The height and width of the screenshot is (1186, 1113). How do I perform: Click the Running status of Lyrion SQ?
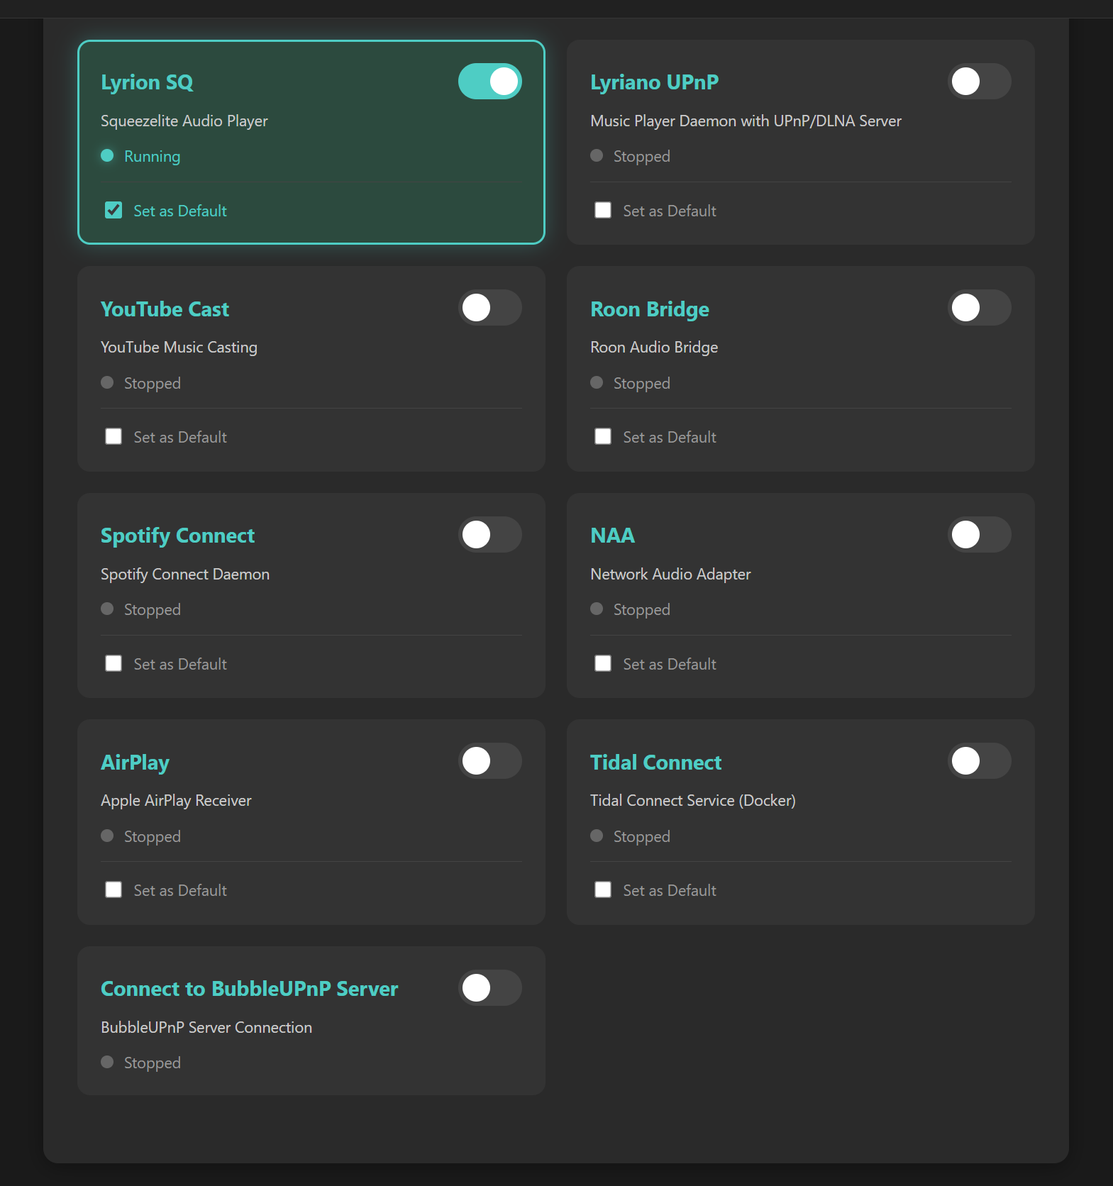(x=153, y=156)
